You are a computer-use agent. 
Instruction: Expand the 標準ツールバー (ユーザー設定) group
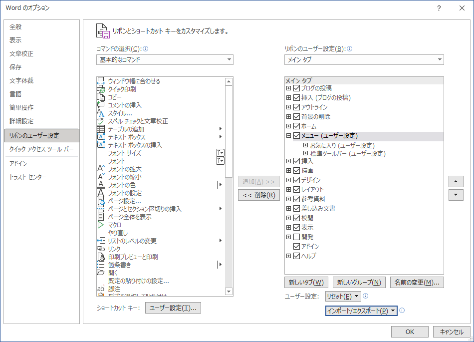[x=306, y=153]
